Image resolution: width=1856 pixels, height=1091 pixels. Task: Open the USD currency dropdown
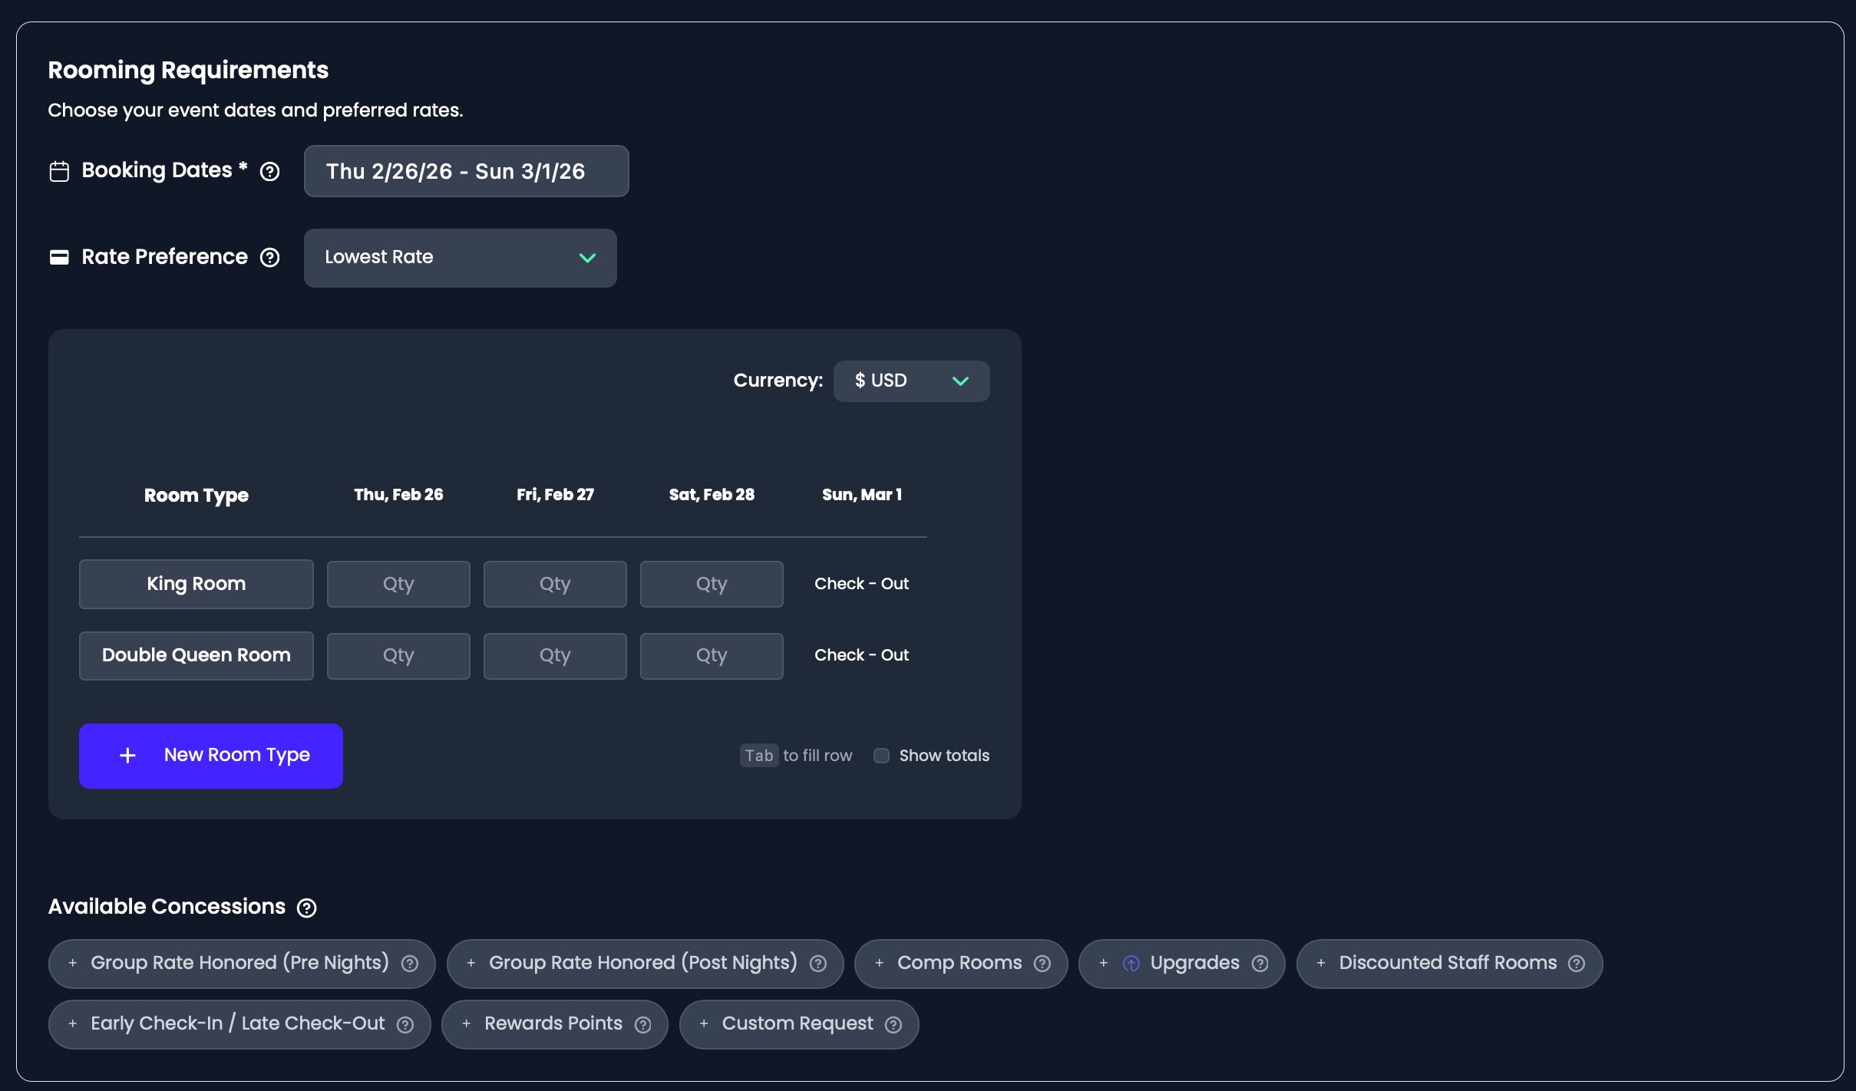911,381
